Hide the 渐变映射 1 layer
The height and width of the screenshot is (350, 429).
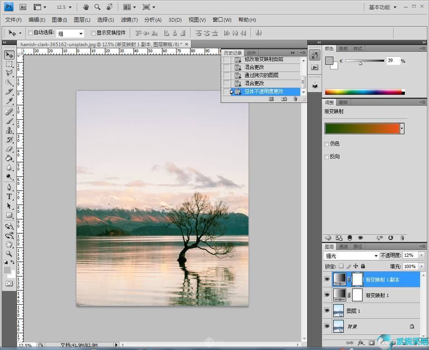(327, 295)
